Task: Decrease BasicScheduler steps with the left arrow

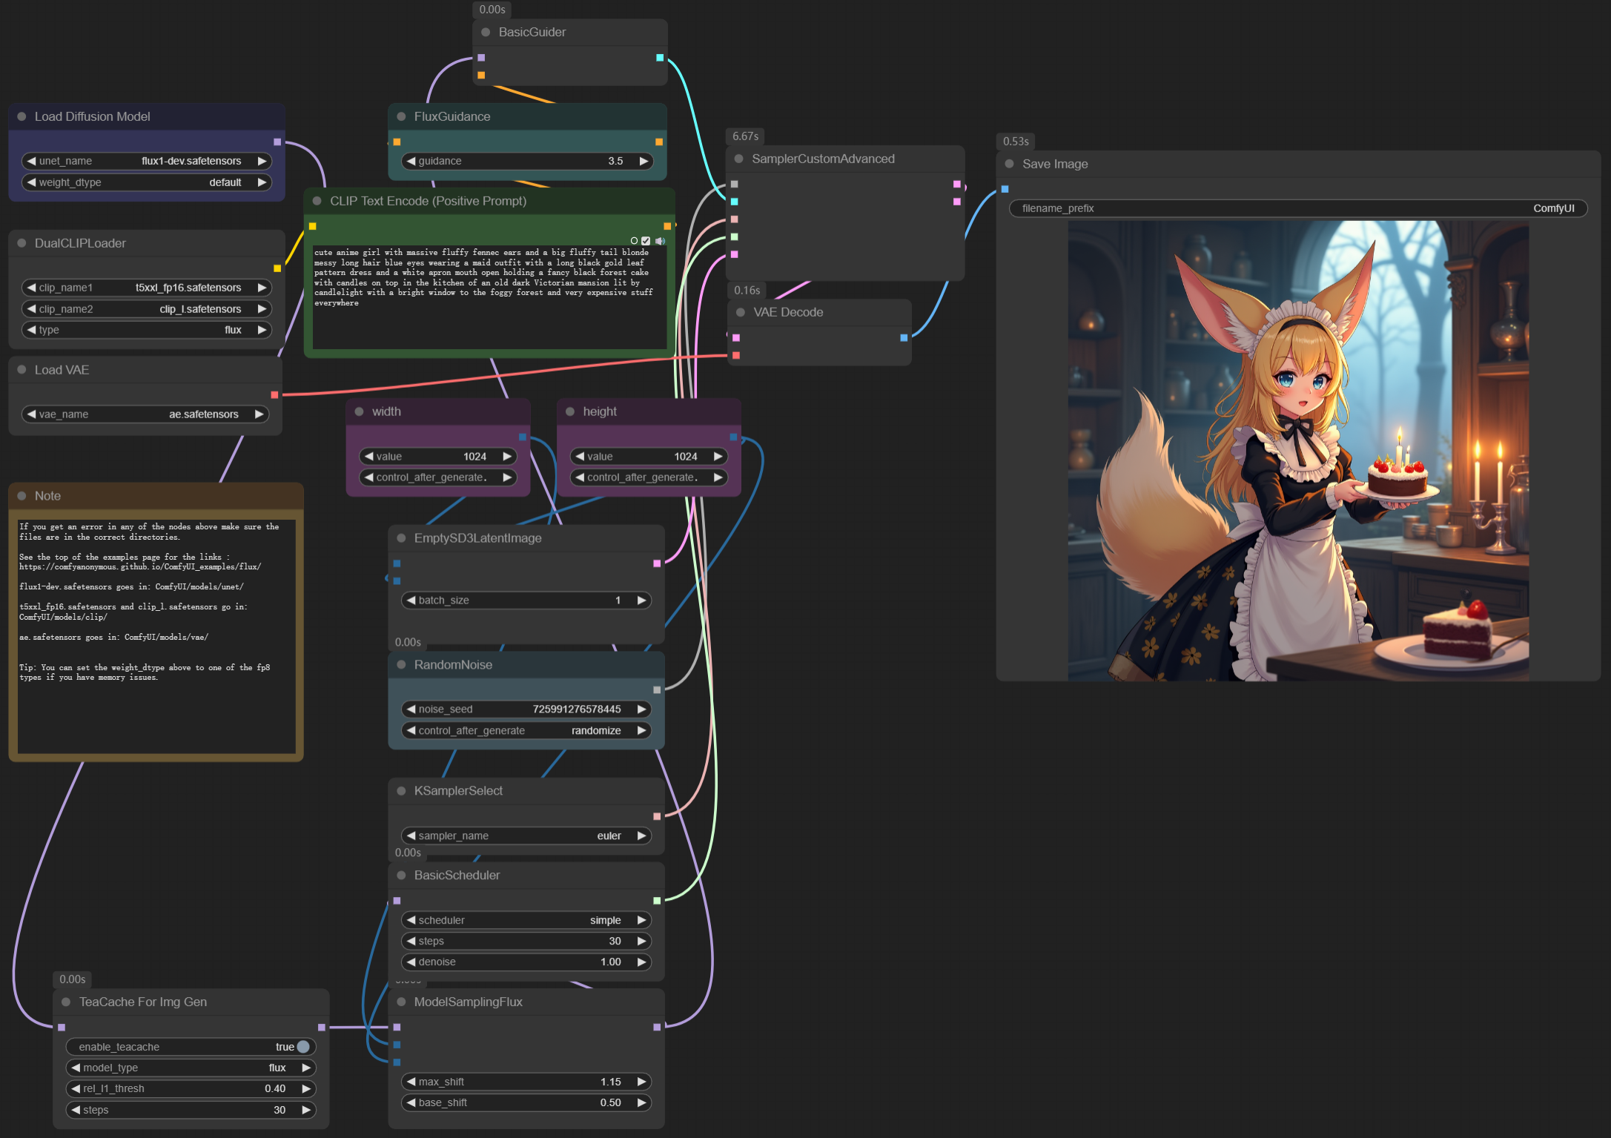Action: click(411, 941)
